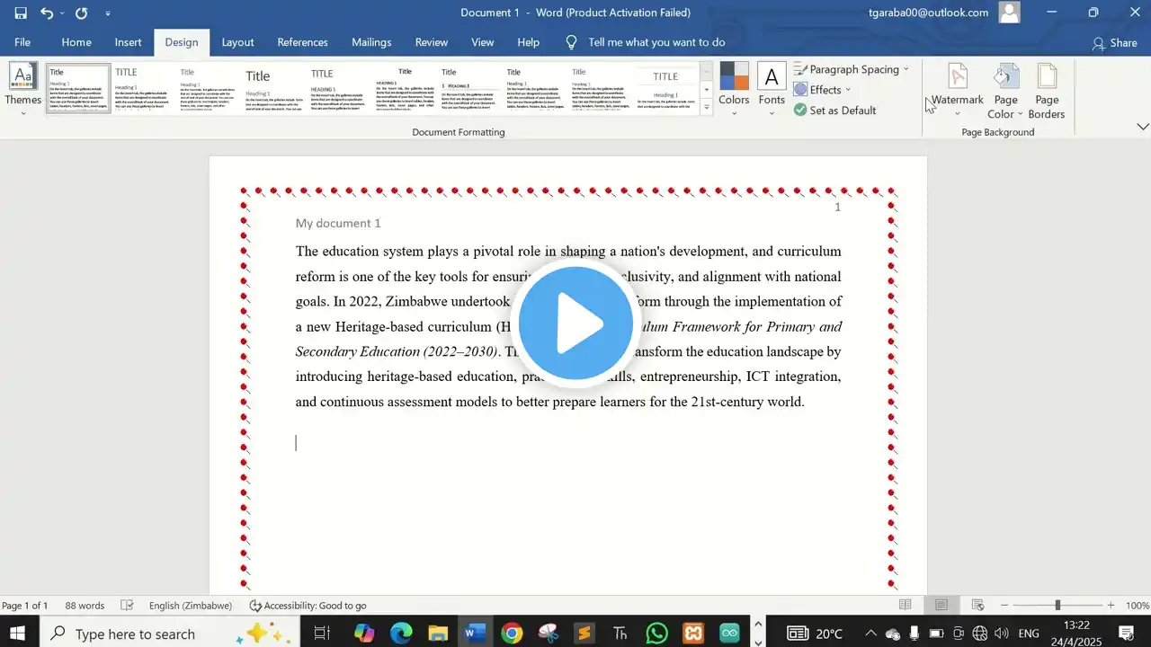Expand the Undo history dropdown arrow
This screenshot has width=1151, height=647.
(62, 13)
